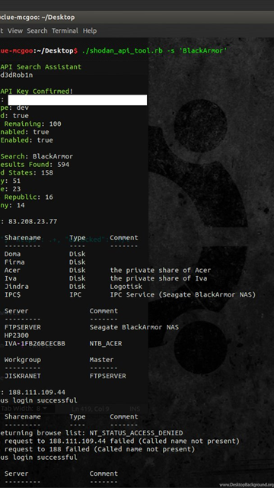This screenshot has height=488, width=274.
Task: Open the Search menu
Action: click(37, 30)
